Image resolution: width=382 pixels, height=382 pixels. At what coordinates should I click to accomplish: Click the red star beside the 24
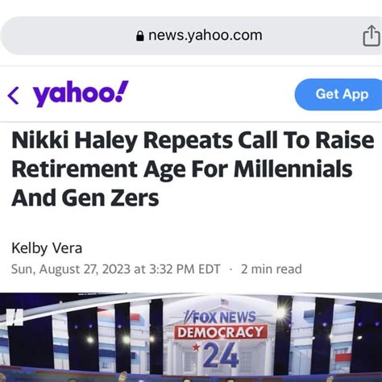pyautogui.click(x=197, y=347)
